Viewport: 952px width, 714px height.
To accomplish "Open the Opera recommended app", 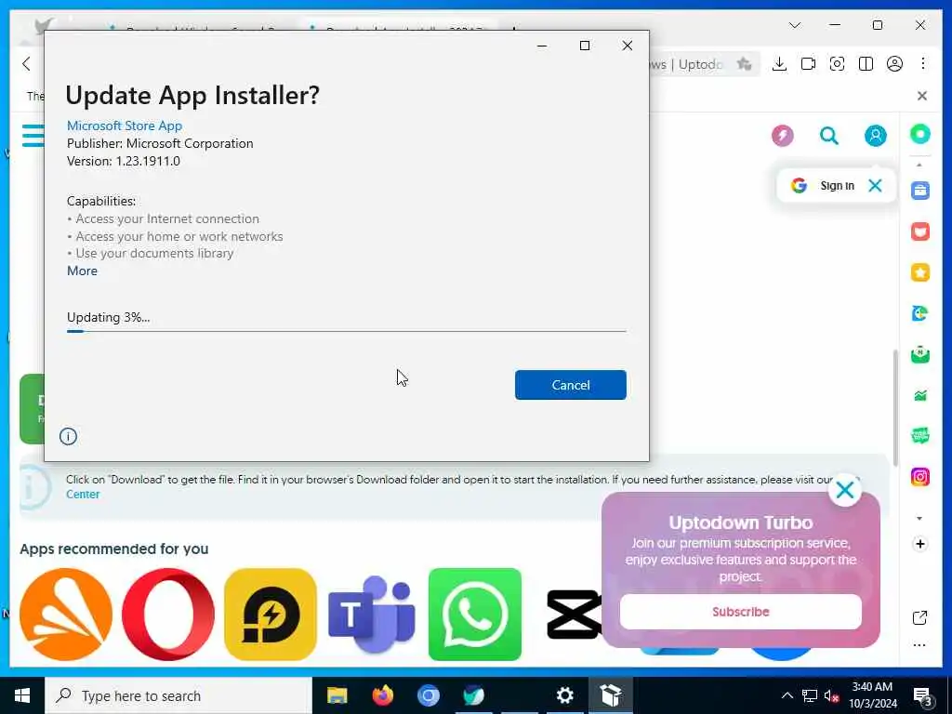I will [168, 614].
